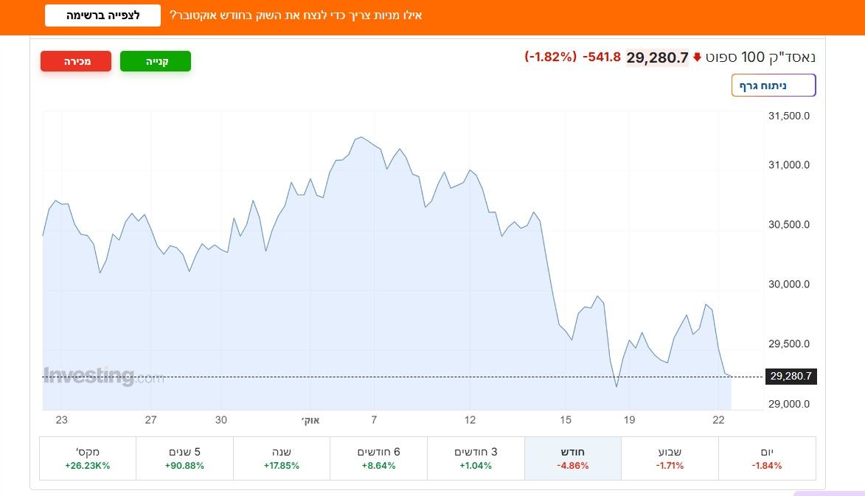Click the date label 19 on the time axis
The height and width of the screenshot is (496, 865).
(x=630, y=420)
